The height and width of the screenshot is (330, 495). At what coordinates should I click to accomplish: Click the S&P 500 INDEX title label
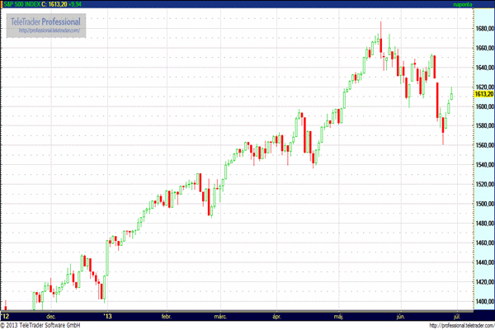pos(21,4)
